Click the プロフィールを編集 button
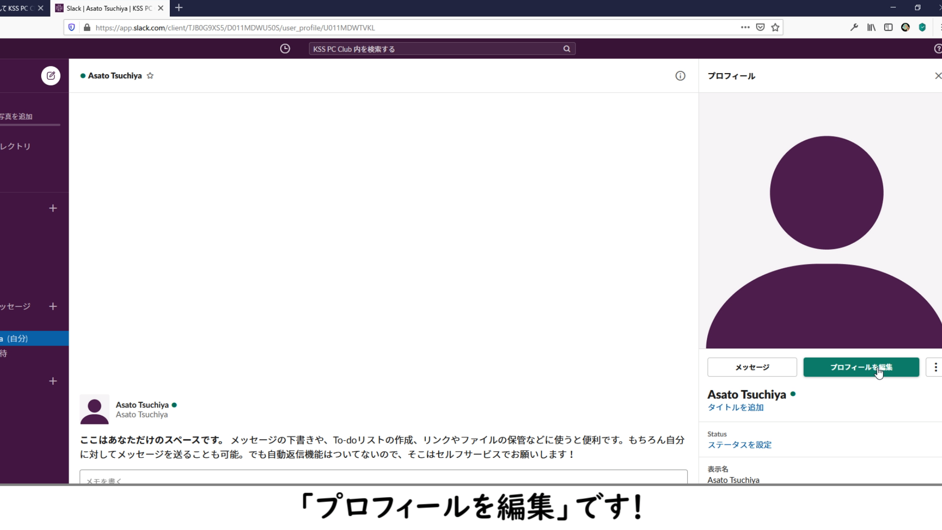Screen dimensions: 942x530 point(861,367)
